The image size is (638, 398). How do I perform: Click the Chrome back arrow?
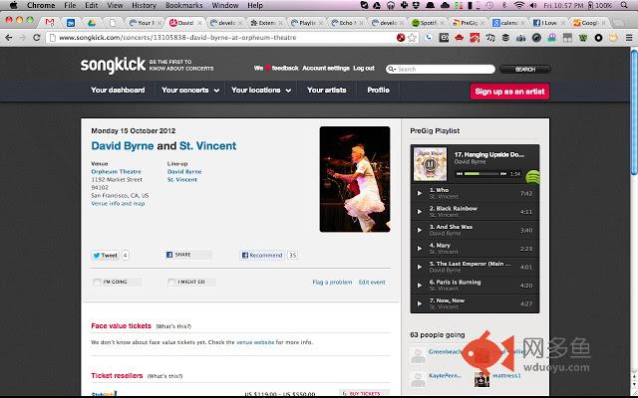9,38
